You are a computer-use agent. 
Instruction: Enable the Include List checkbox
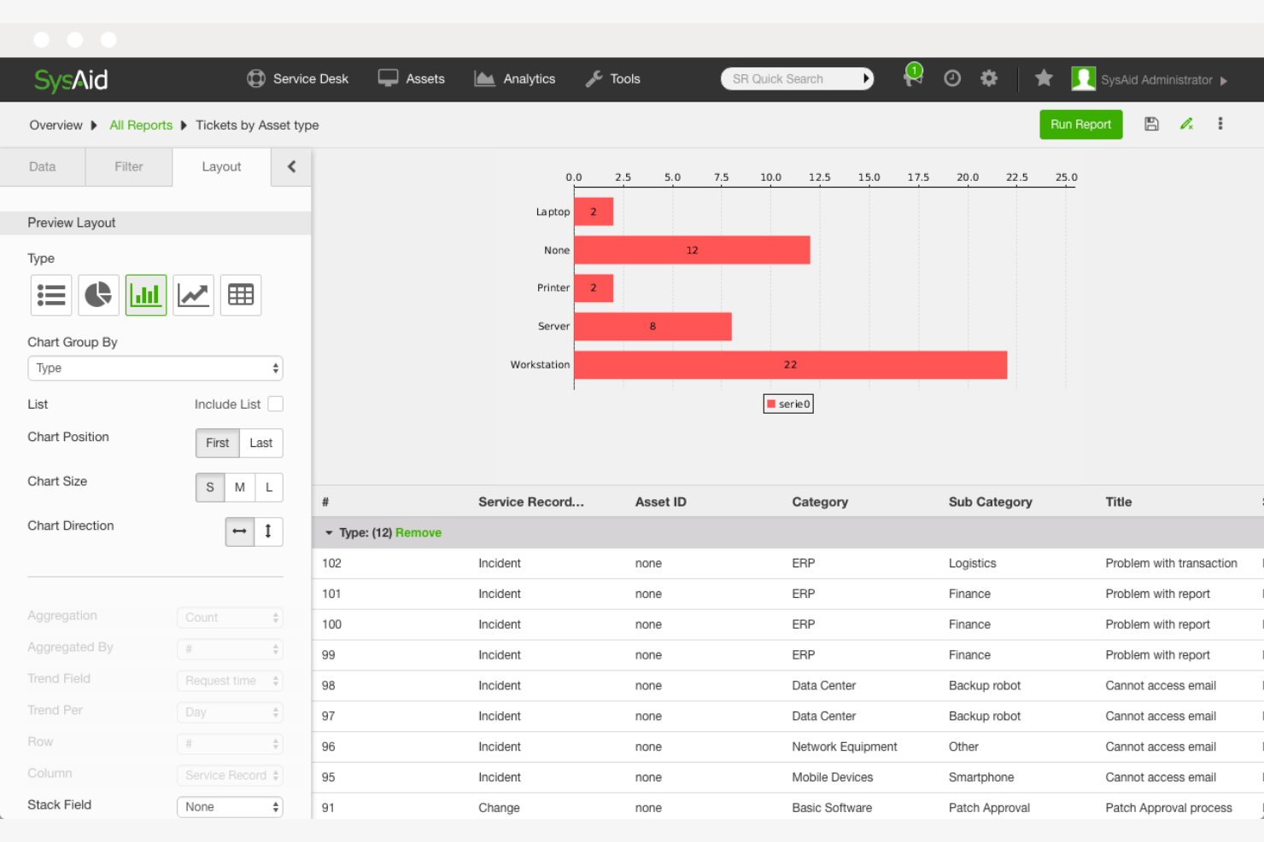275,404
